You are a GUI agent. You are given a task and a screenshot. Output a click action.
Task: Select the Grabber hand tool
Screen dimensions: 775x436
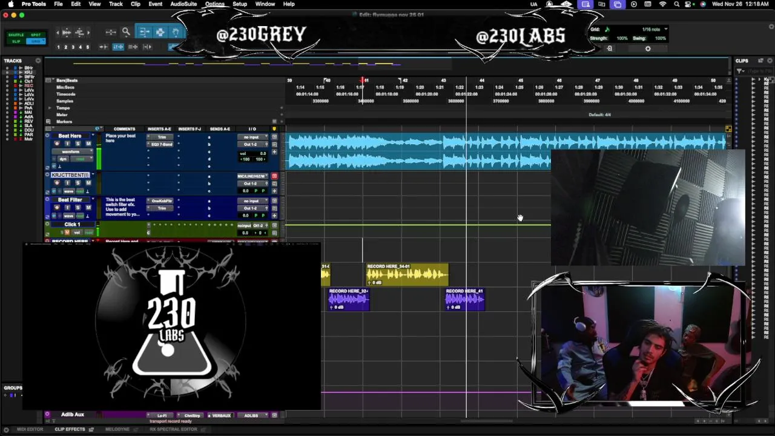176,32
